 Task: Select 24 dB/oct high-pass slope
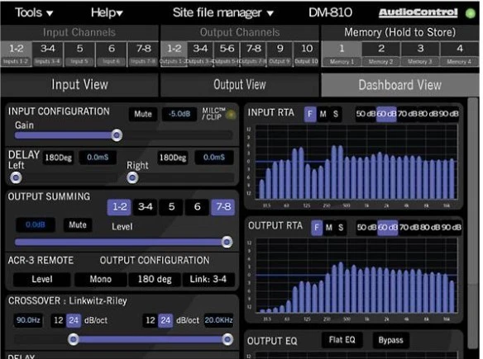[x=74, y=320]
